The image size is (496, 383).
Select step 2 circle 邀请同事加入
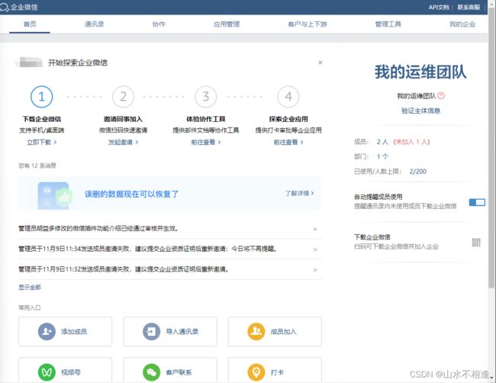coord(124,96)
